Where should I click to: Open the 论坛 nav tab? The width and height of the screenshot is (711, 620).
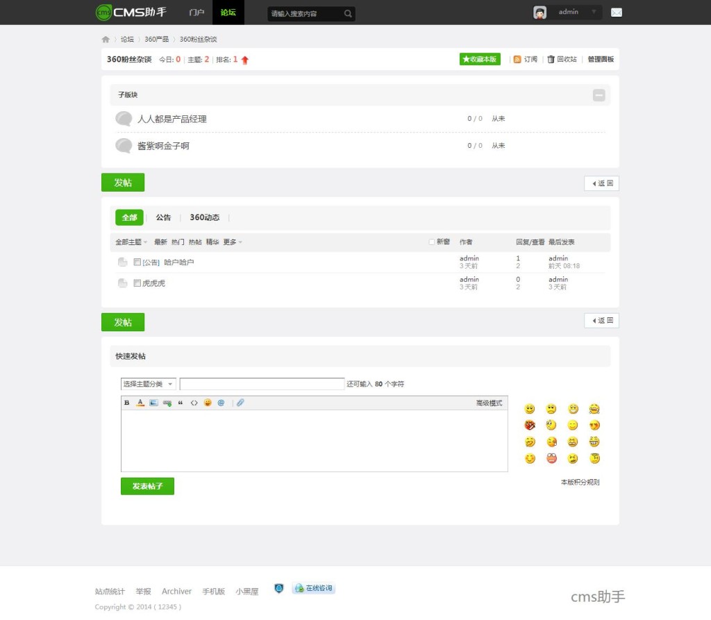[228, 12]
